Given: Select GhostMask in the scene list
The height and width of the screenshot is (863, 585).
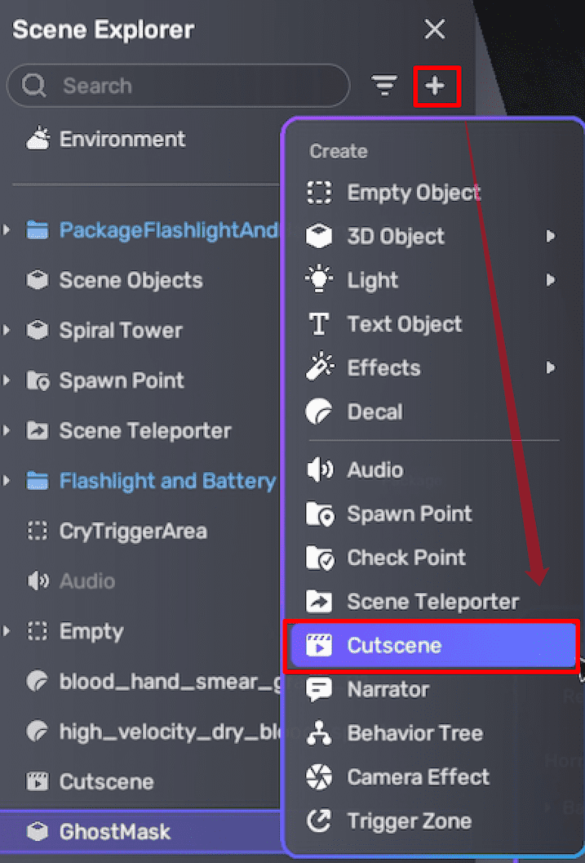Looking at the screenshot, I should pyautogui.click(x=115, y=832).
